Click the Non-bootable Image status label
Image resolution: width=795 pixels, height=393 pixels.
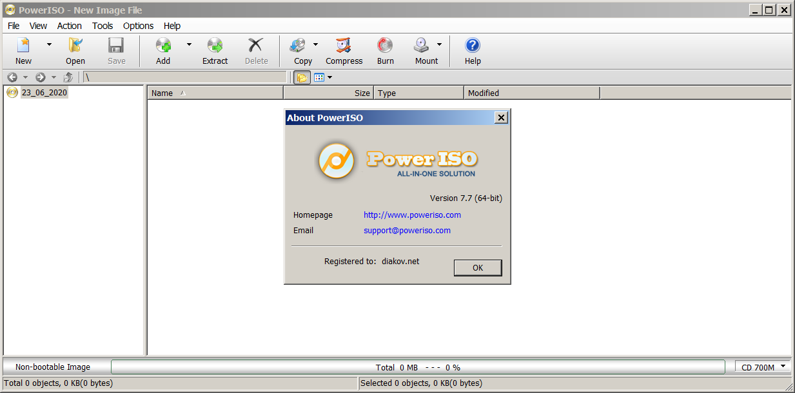(x=53, y=367)
